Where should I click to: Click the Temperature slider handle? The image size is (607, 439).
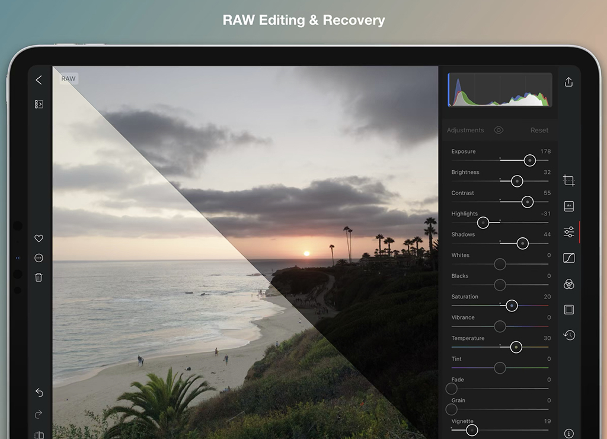pos(516,347)
